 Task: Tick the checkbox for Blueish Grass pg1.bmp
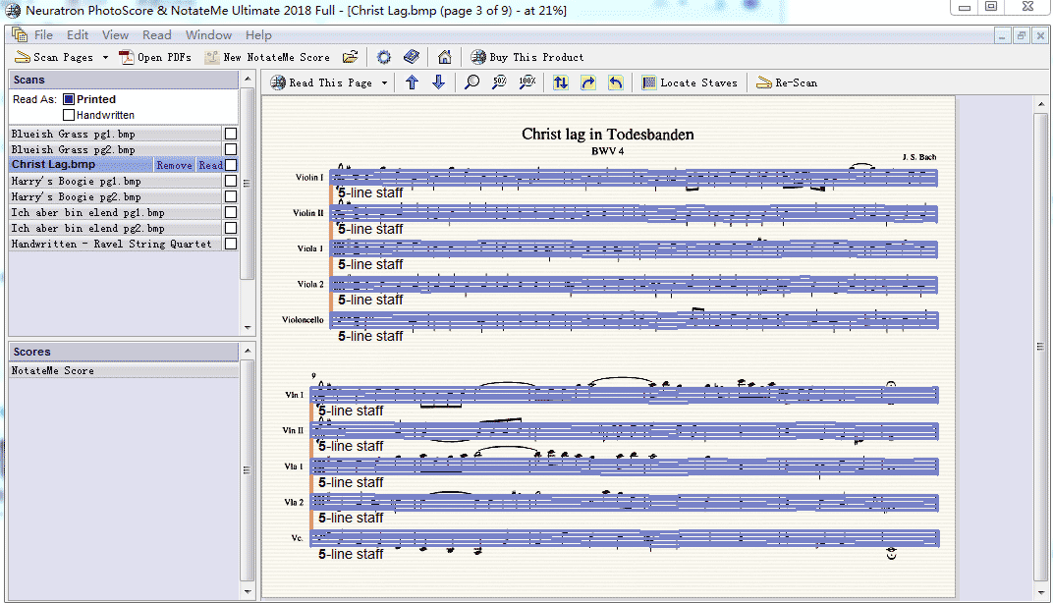[x=231, y=134]
